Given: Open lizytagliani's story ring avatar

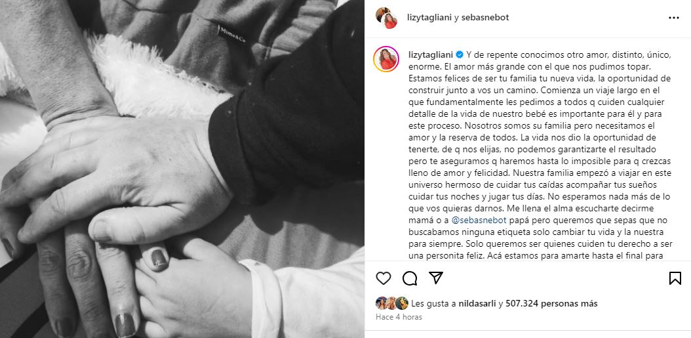Looking at the screenshot, I should 386,58.
